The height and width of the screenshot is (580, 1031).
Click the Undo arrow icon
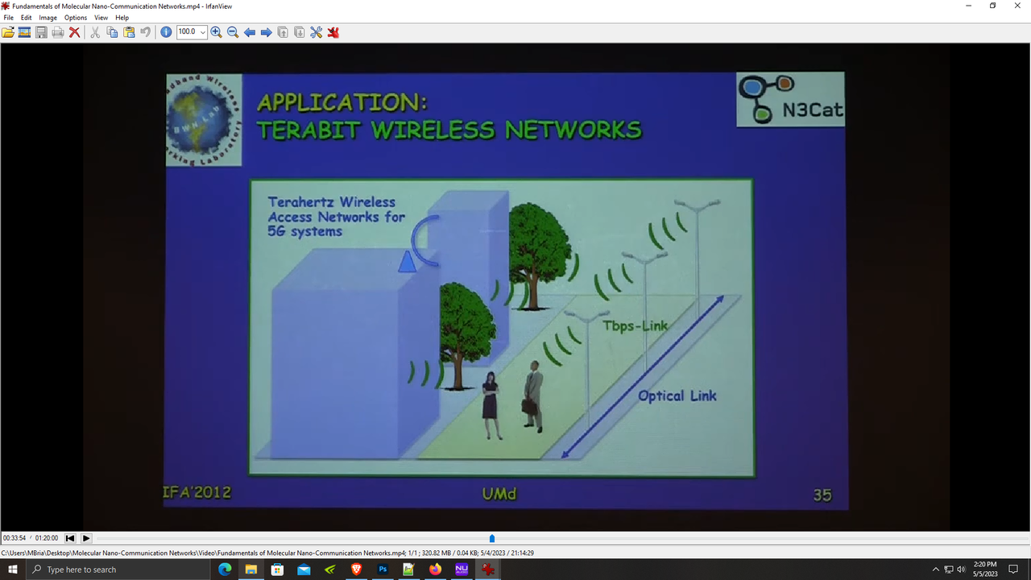(x=146, y=32)
